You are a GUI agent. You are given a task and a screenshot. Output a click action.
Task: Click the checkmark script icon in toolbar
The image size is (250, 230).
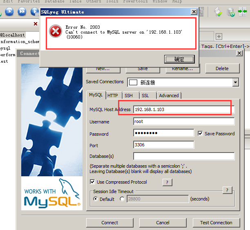218,12
